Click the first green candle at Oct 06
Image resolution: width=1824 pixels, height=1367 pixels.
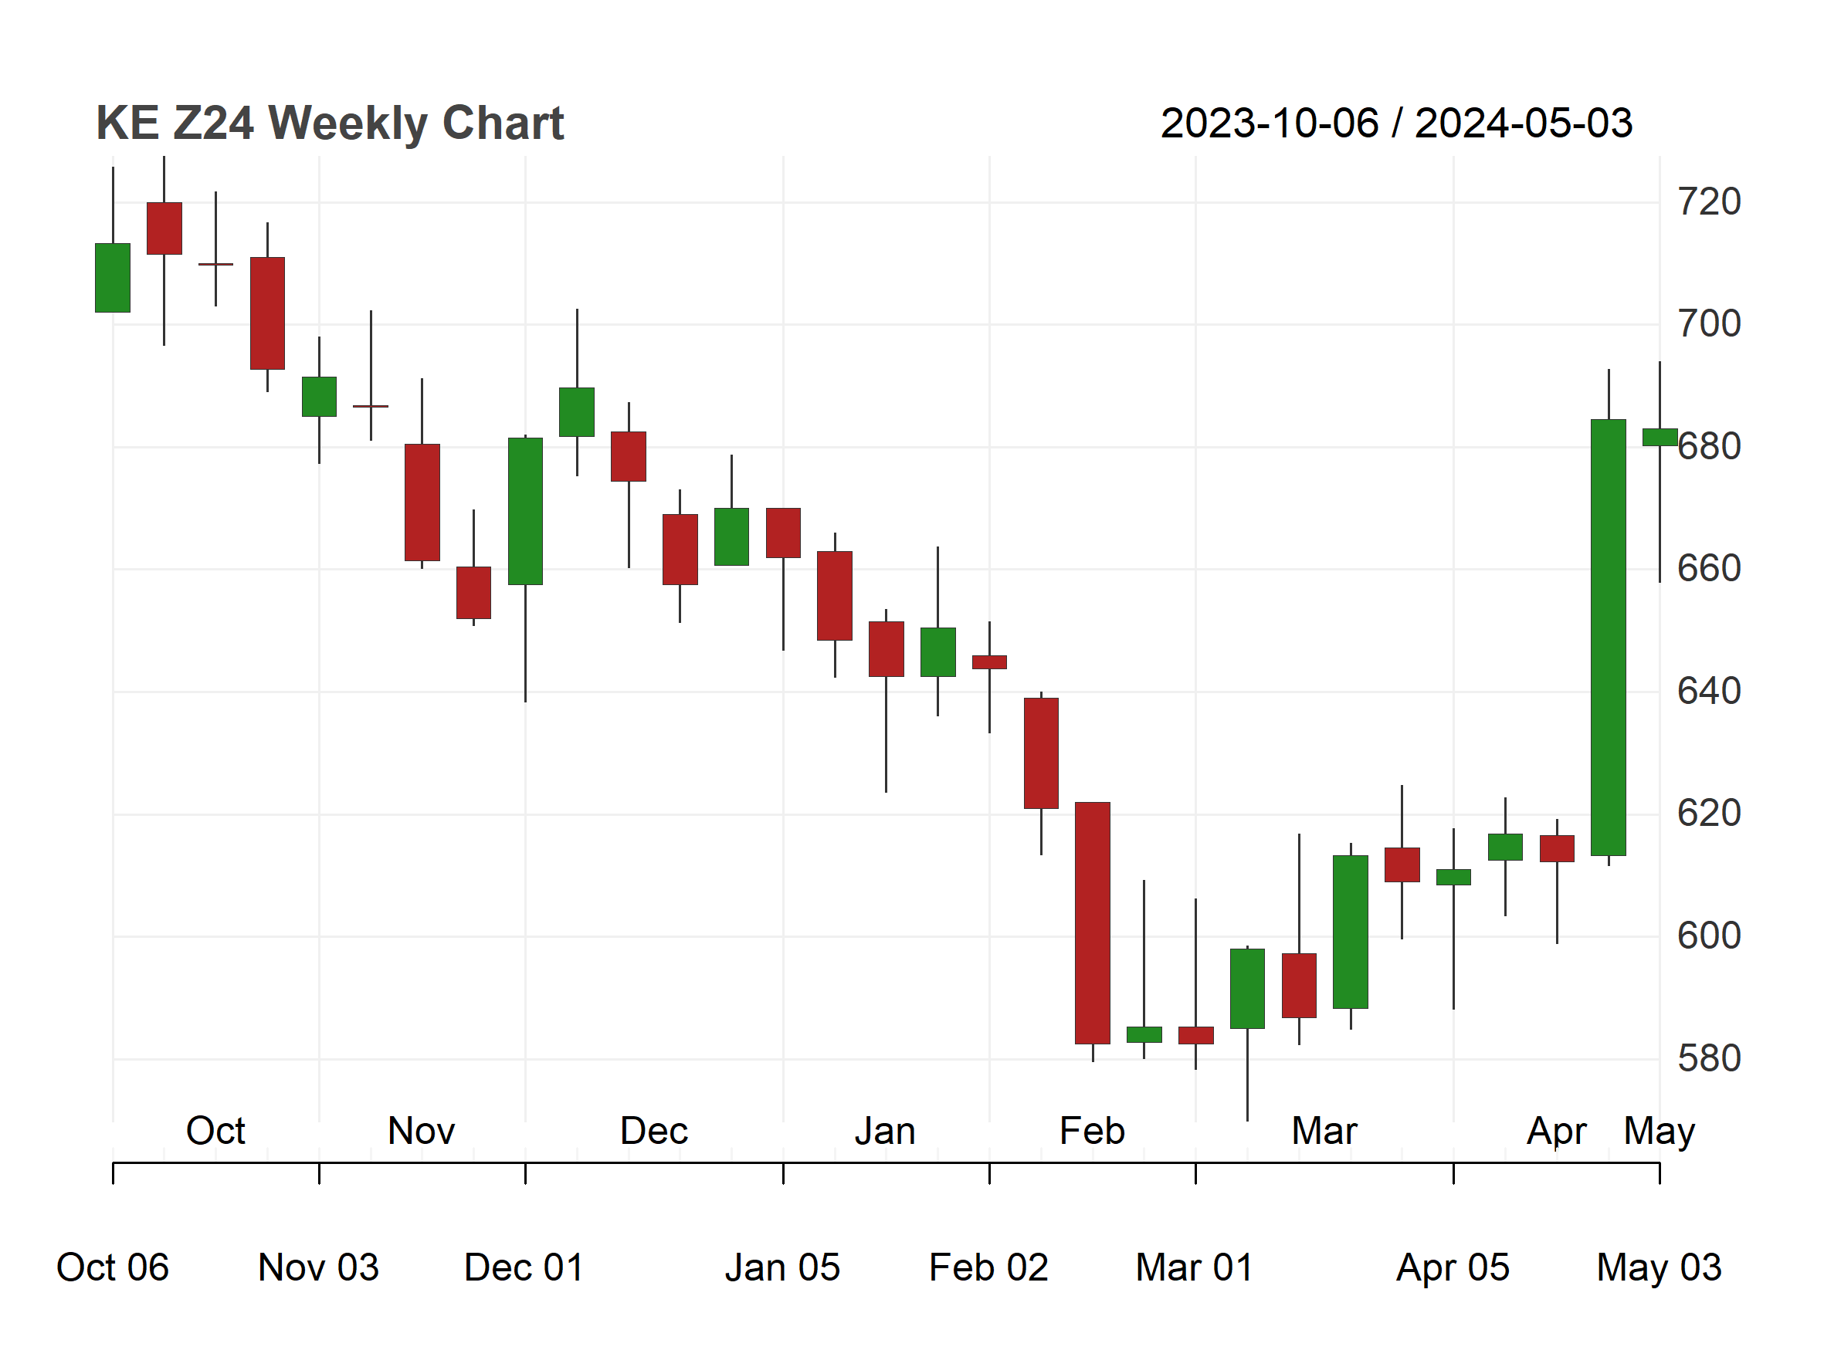point(113,278)
